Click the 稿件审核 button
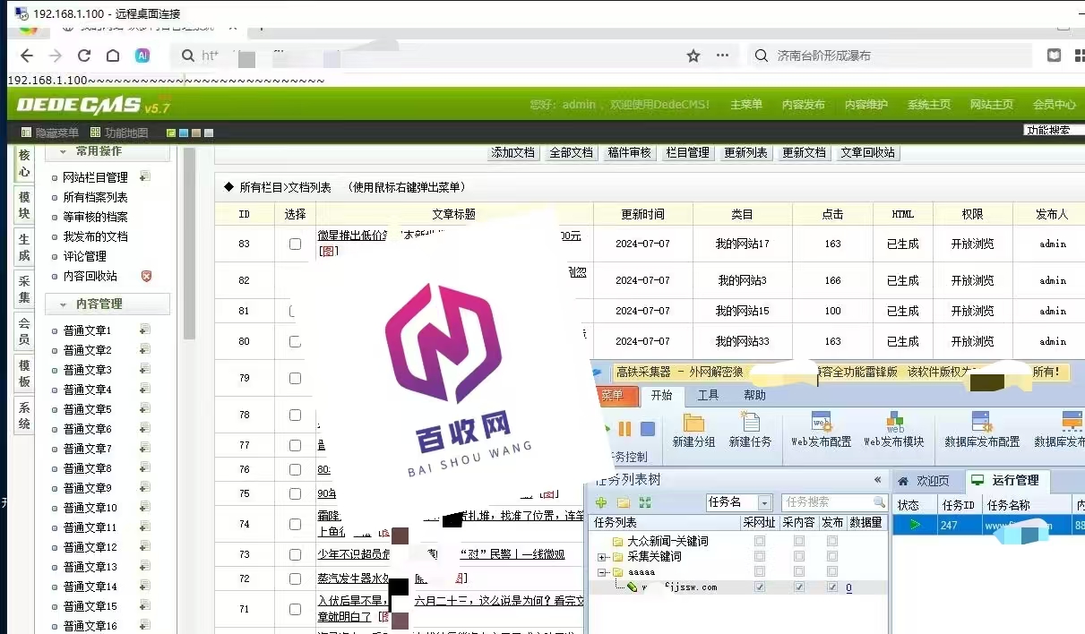The image size is (1085, 634). pyautogui.click(x=629, y=152)
